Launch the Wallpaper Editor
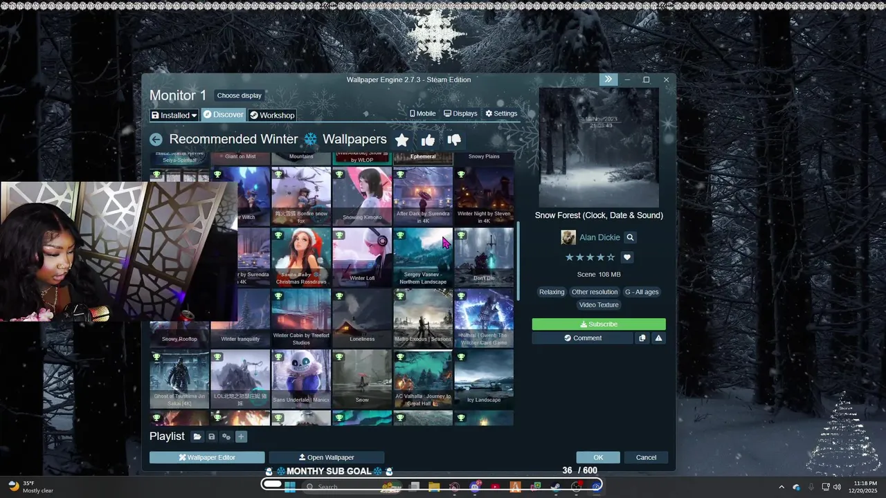This screenshot has width=886, height=498. click(x=207, y=457)
